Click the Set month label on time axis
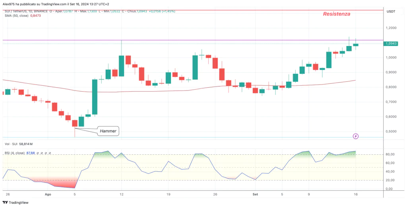The width and height of the screenshot is (407, 207). pos(255,194)
